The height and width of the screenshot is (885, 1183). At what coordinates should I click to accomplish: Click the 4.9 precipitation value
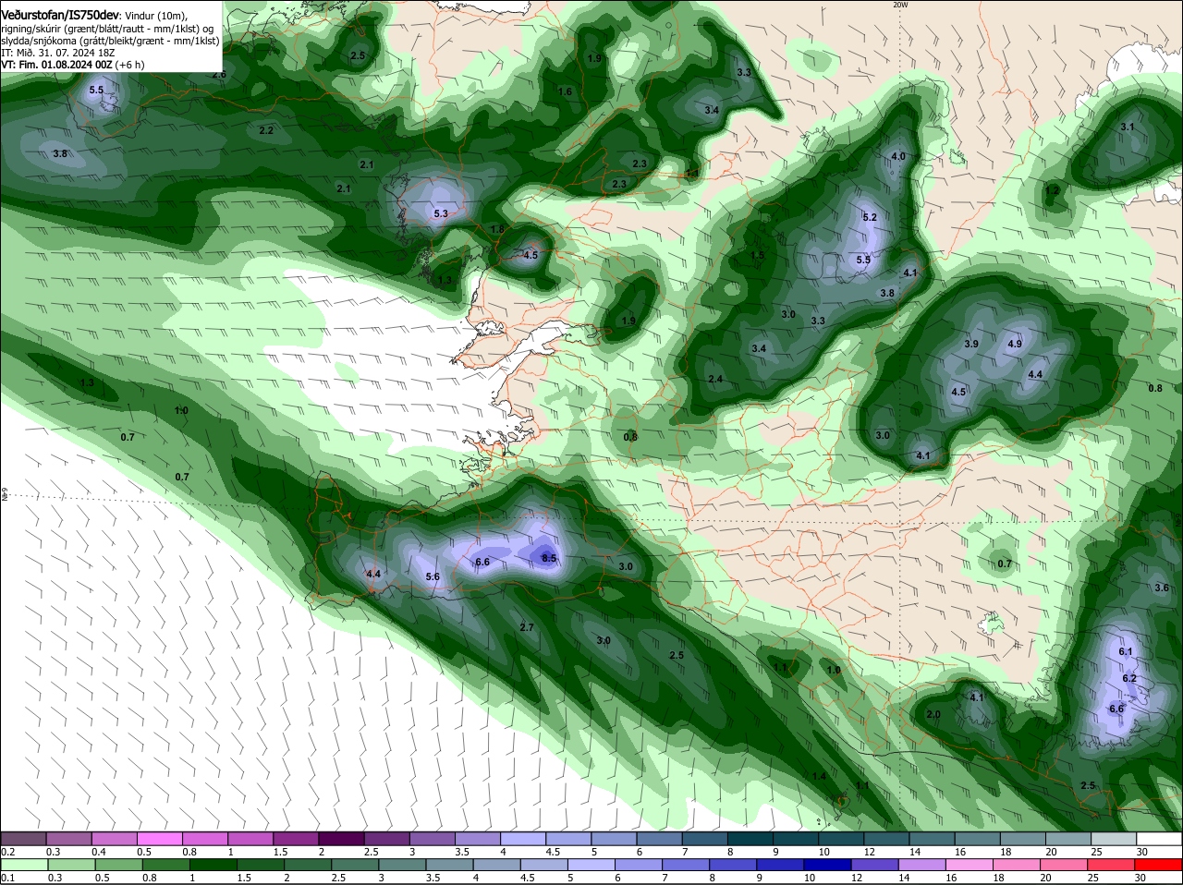(1015, 344)
